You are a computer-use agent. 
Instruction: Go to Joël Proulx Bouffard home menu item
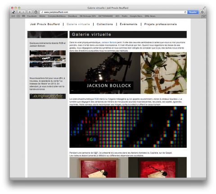coord(45,24)
